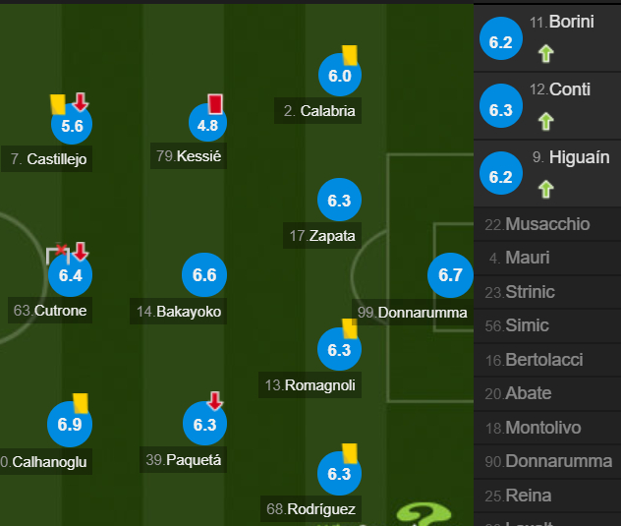Click Cutrone's missed goal icon
Image resolution: width=621 pixels, height=526 pixels.
pyautogui.click(x=58, y=254)
